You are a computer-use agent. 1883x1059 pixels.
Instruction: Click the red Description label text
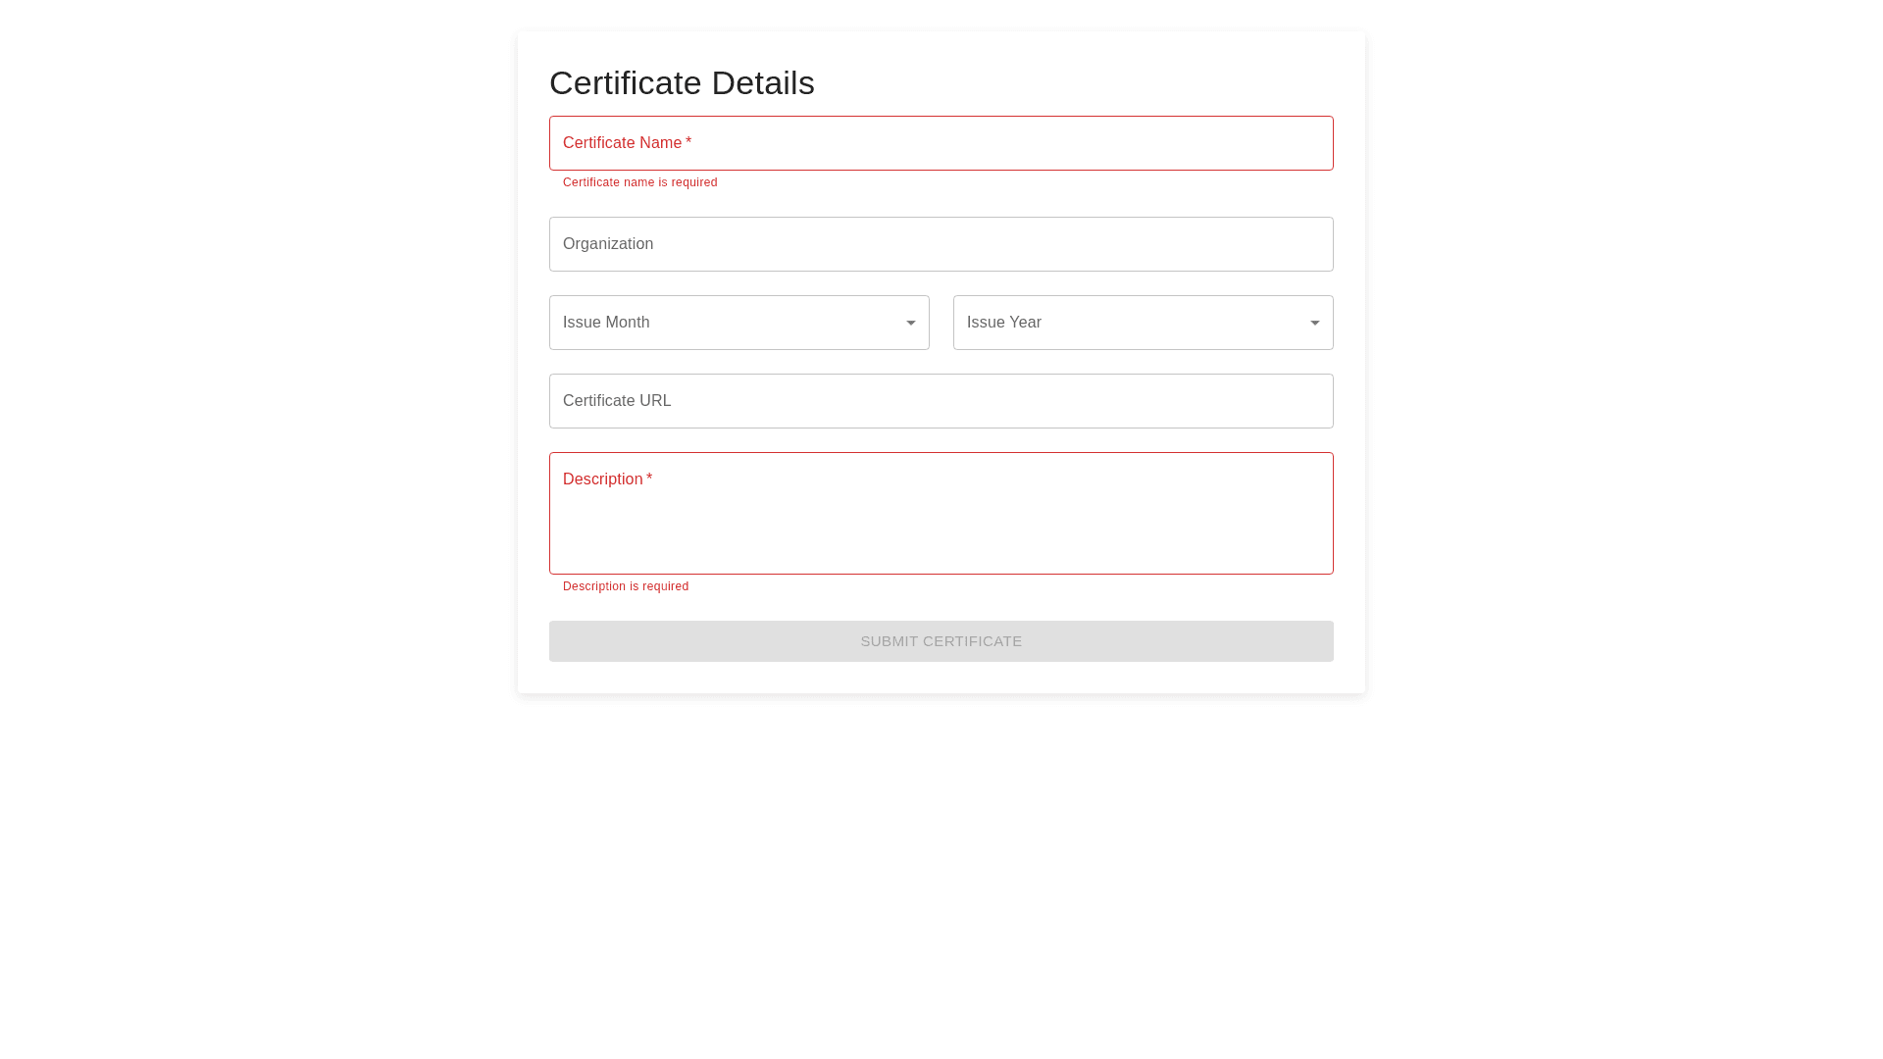pyautogui.click(x=602, y=479)
